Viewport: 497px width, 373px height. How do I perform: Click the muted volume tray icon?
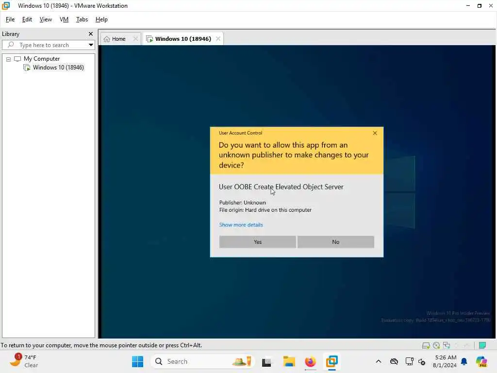pos(422,361)
